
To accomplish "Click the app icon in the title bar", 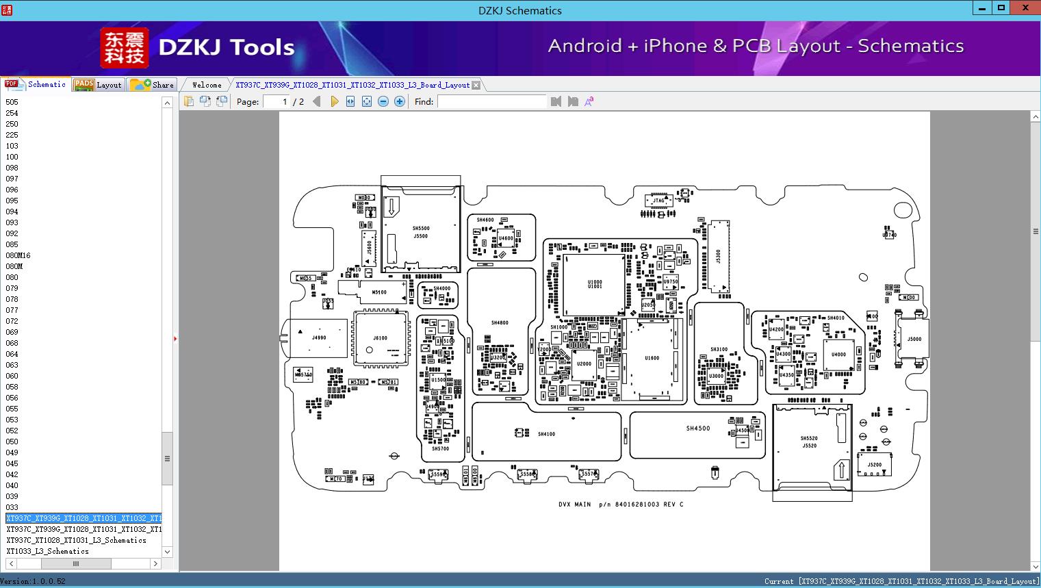I will coord(6,10).
